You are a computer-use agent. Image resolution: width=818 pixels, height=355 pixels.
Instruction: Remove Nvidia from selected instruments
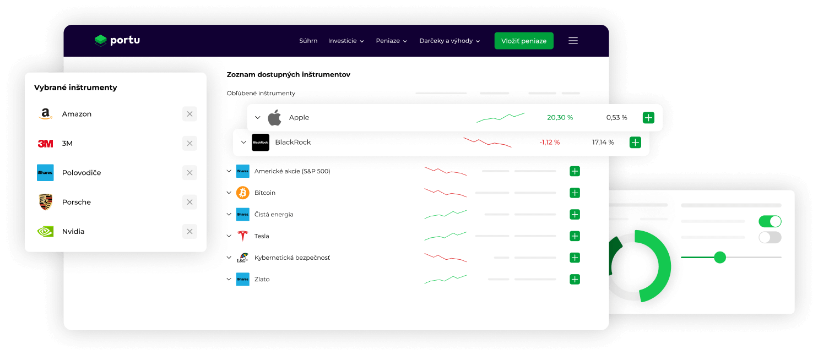coord(189,232)
